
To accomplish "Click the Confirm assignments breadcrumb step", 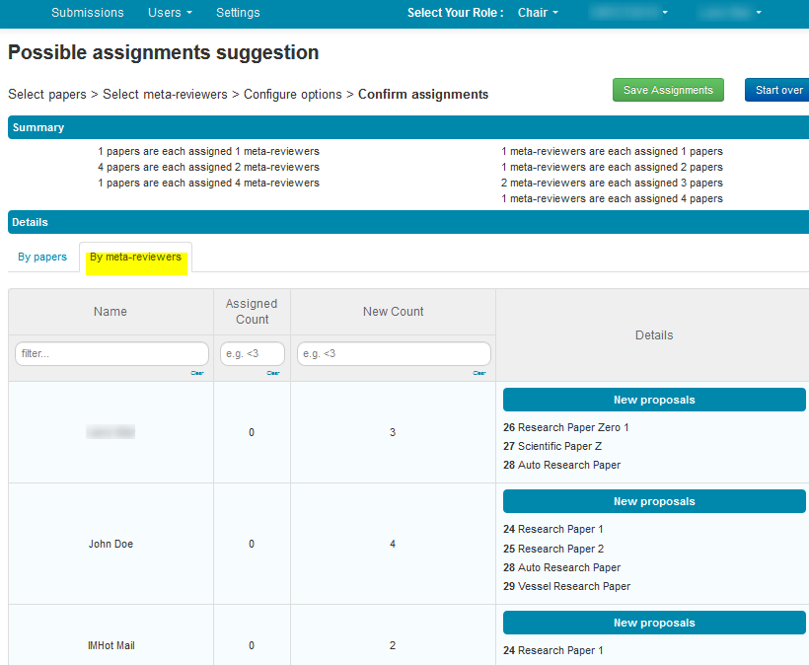I will click(423, 95).
